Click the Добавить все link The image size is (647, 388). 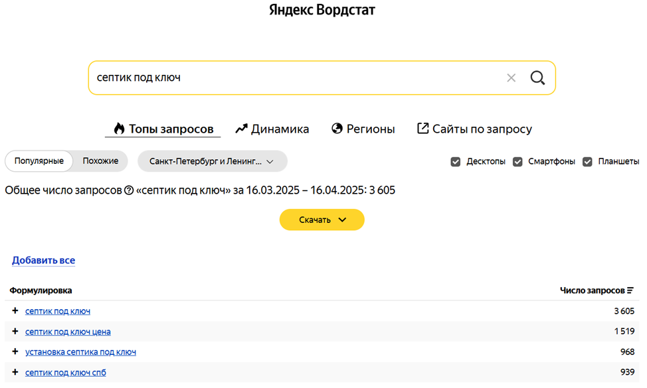click(x=43, y=260)
